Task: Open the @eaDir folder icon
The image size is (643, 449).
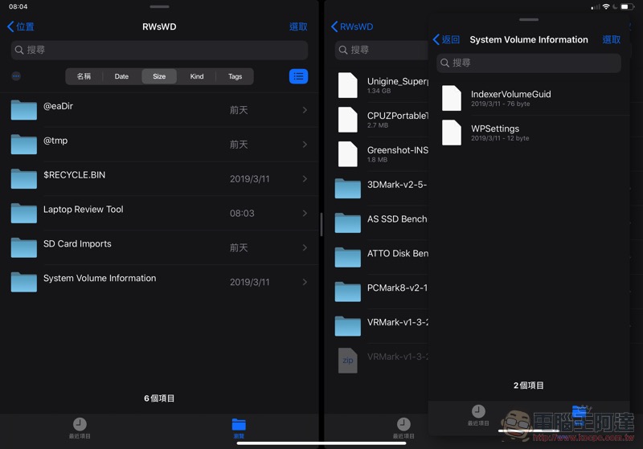Action: pyautogui.click(x=24, y=110)
